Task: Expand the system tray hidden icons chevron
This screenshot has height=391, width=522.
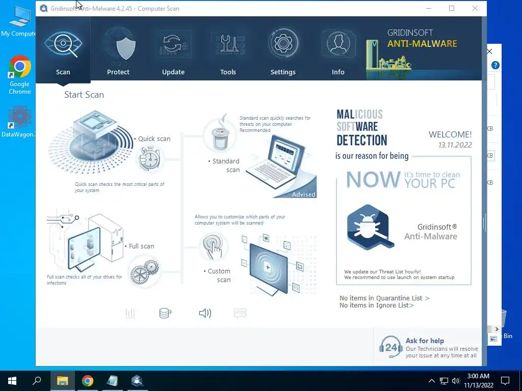Action: pos(431,381)
